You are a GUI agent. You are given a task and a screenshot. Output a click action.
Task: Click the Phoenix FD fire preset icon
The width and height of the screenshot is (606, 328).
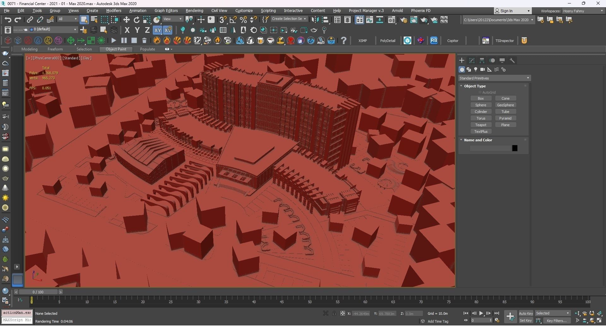(x=157, y=40)
